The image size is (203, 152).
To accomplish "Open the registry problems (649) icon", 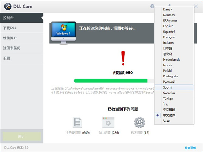I will pos(77,122).
